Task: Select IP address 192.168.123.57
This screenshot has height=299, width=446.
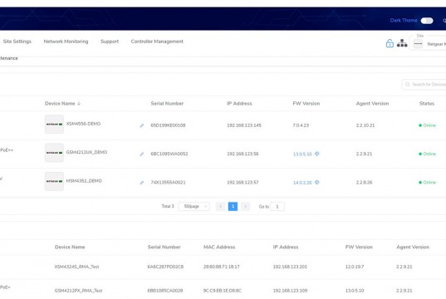Action: click(243, 182)
